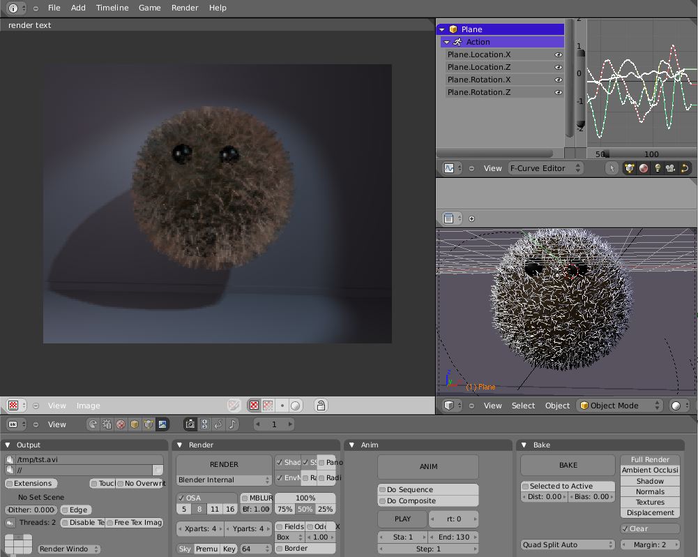This screenshot has width=698, height=557.
Task: Open the Logic context (Pac-Man icon)
Action: tap(93, 424)
